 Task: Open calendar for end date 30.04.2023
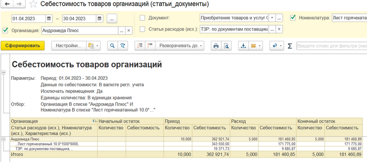click(x=99, y=19)
